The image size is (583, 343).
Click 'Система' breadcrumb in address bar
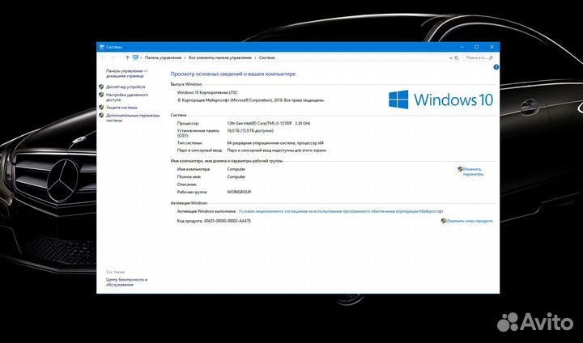266,58
